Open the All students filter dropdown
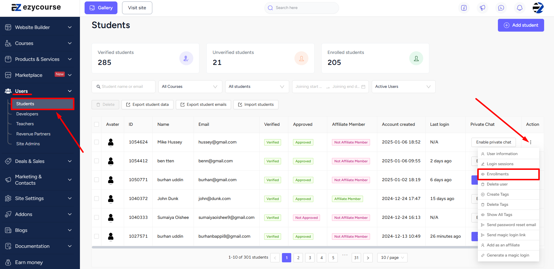This screenshot has height=269, width=554. [x=257, y=87]
